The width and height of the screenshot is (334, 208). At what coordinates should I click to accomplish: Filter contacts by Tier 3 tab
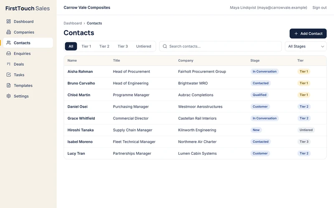click(123, 46)
